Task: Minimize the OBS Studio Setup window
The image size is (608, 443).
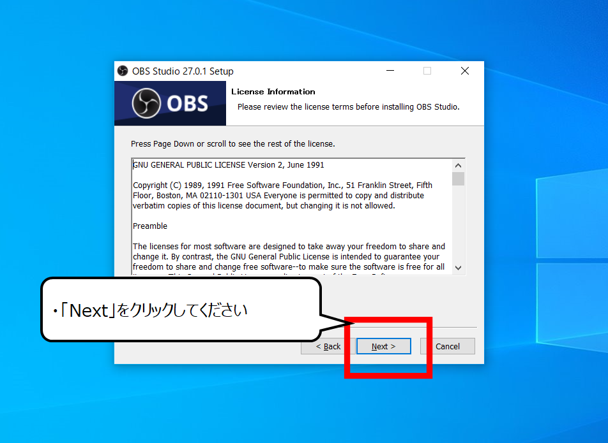Action: pos(390,71)
